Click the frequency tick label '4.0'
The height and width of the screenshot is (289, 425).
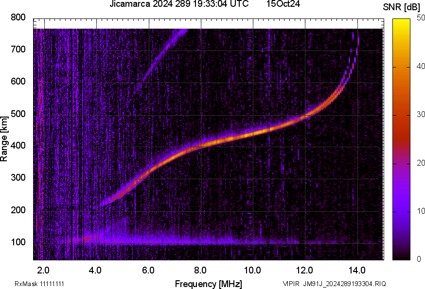pyautogui.click(x=95, y=271)
